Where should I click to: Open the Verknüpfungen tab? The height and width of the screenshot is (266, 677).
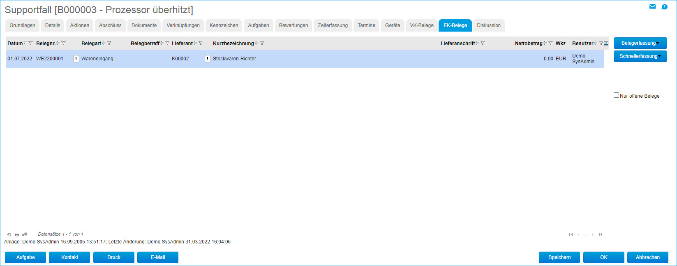[x=183, y=25]
